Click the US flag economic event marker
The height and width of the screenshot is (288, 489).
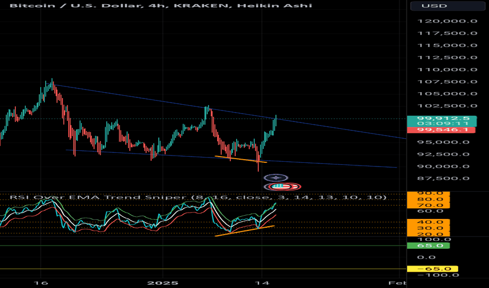click(282, 186)
